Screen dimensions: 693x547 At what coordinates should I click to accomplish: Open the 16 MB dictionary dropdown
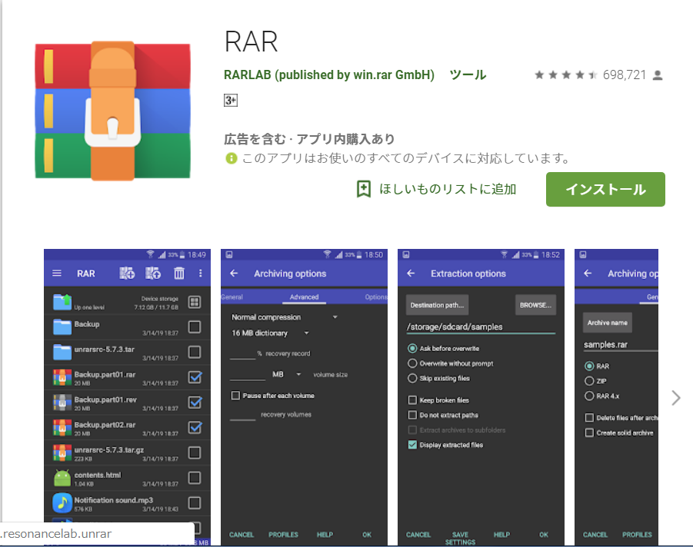click(x=270, y=333)
